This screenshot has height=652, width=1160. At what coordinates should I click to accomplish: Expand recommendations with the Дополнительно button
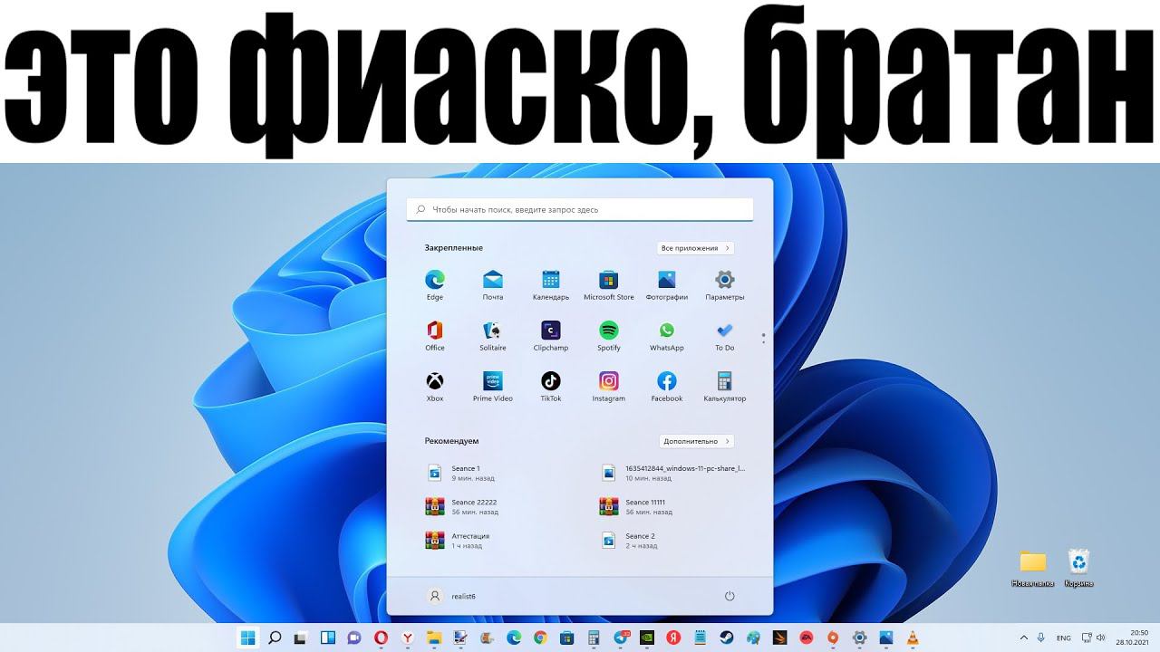point(696,441)
